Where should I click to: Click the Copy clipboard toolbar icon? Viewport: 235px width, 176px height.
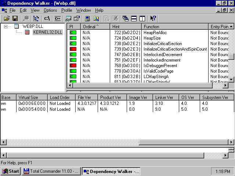(26, 19)
